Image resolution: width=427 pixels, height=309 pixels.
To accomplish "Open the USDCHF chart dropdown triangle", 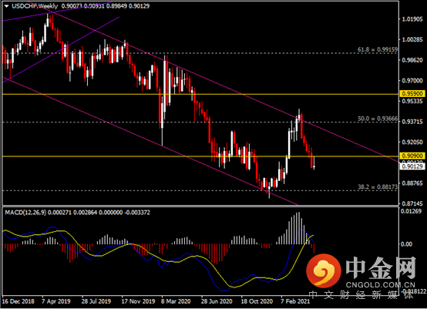I will click(6, 5).
